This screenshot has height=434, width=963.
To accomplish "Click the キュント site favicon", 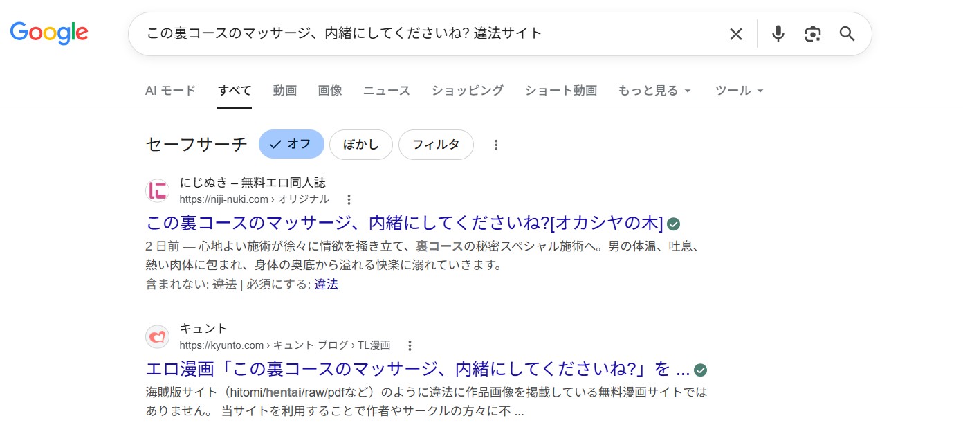I will 158,336.
